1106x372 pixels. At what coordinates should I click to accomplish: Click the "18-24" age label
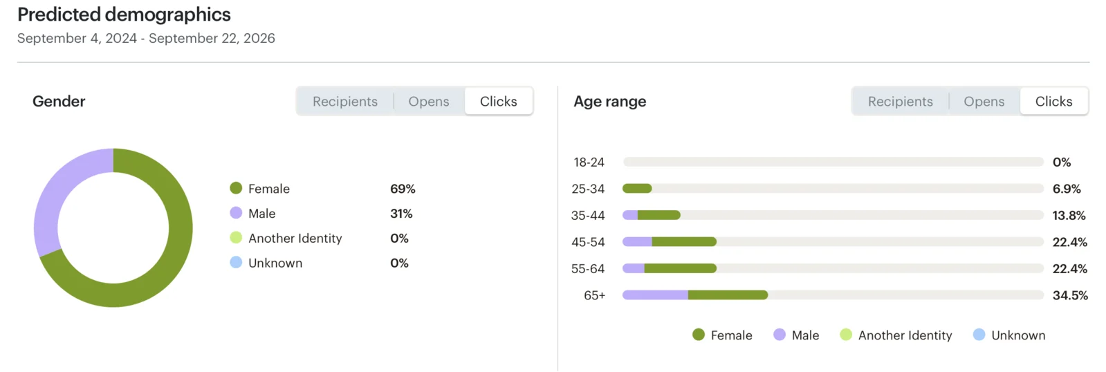[589, 162]
